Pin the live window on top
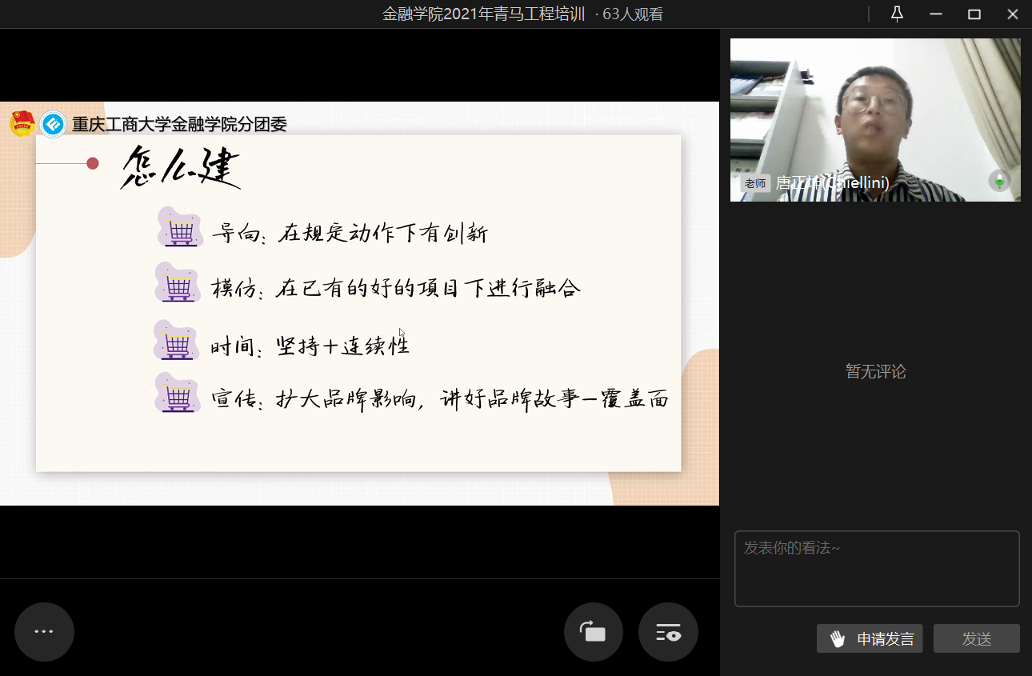This screenshot has height=676, width=1032. click(x=897, y=14)
